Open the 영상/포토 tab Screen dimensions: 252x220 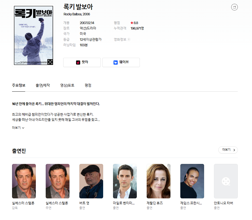click(67, 85)
